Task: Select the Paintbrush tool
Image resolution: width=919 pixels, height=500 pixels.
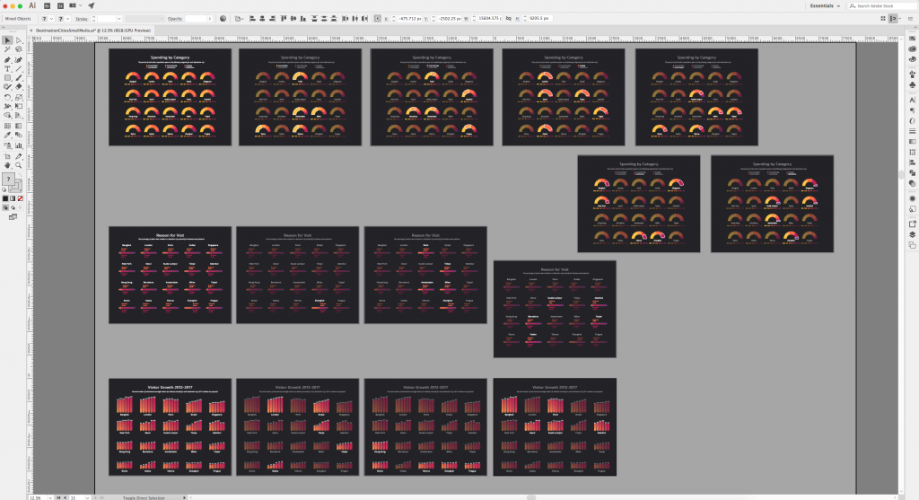Action: [x=19, y=77]
